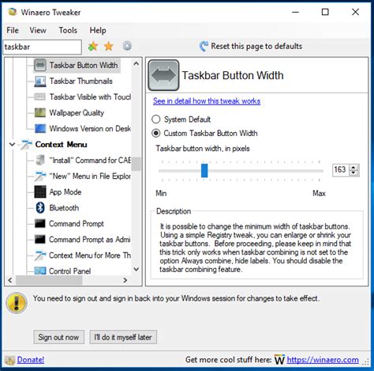
Task: Select Control Panel tree item
Action: 70,271
